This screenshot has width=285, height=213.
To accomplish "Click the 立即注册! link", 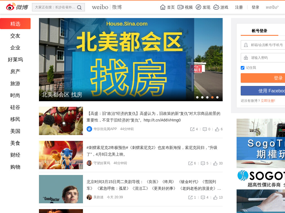I will pyautogui.click(x=268, y=101).
